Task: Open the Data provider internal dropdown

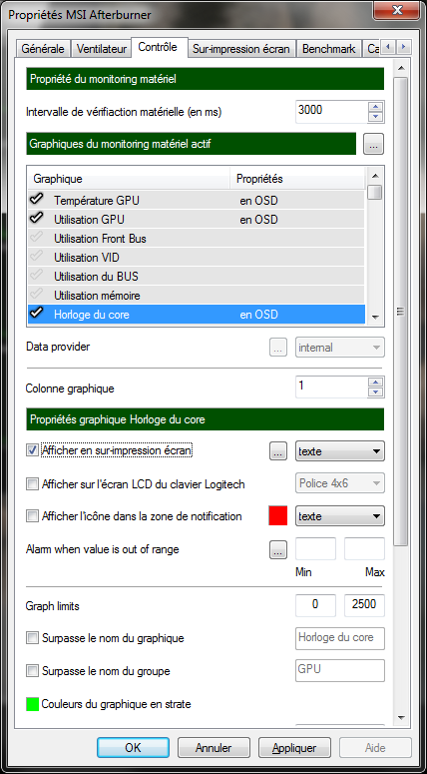Action: [x=340, y=348]
